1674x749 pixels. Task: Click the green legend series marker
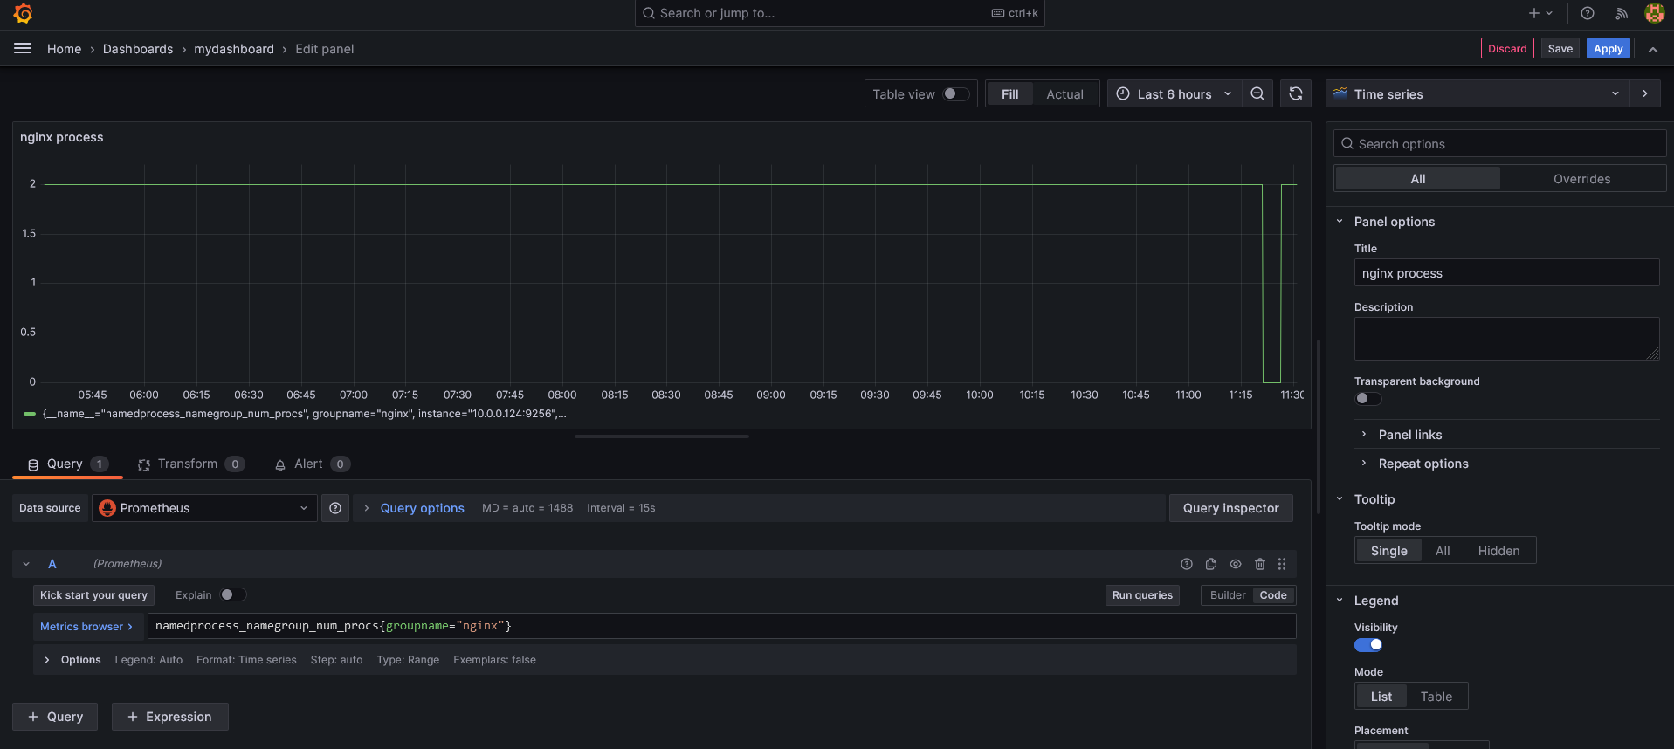pos(30,414)
